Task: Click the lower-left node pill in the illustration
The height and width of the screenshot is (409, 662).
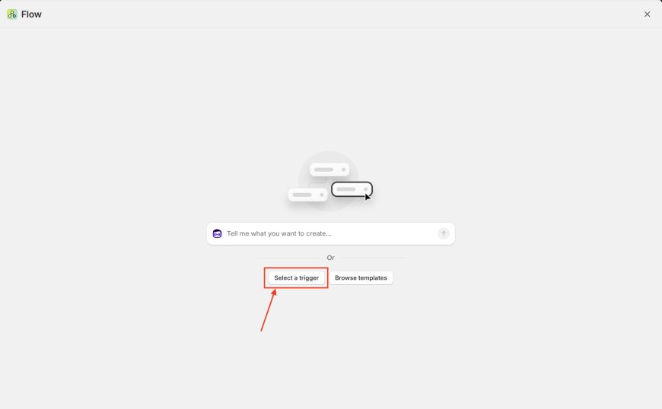Action: pyautogui.click(x=307, y=195)
